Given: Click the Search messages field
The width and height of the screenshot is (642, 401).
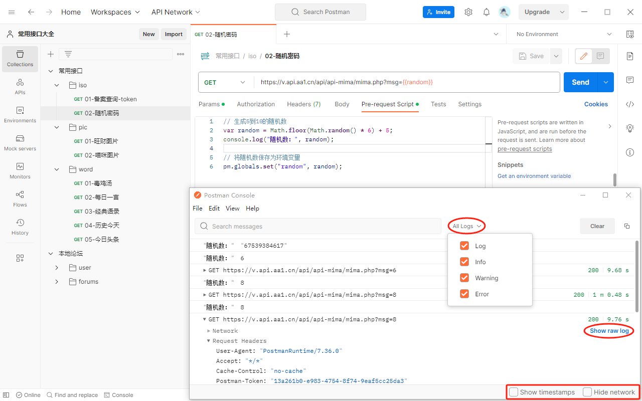Looking at the screenshot, I should 318,226.
